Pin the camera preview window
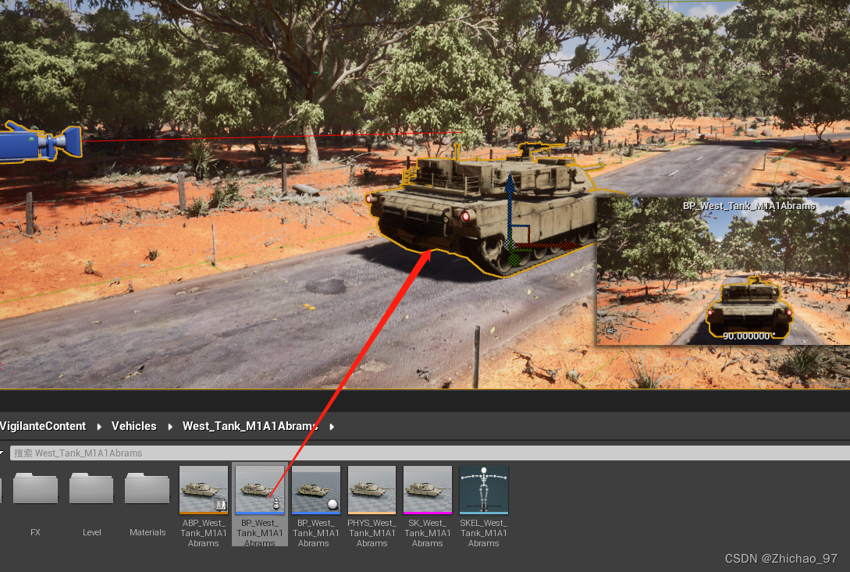The width and height of the screenshot is (850, 572). click(x=611, y=330)
